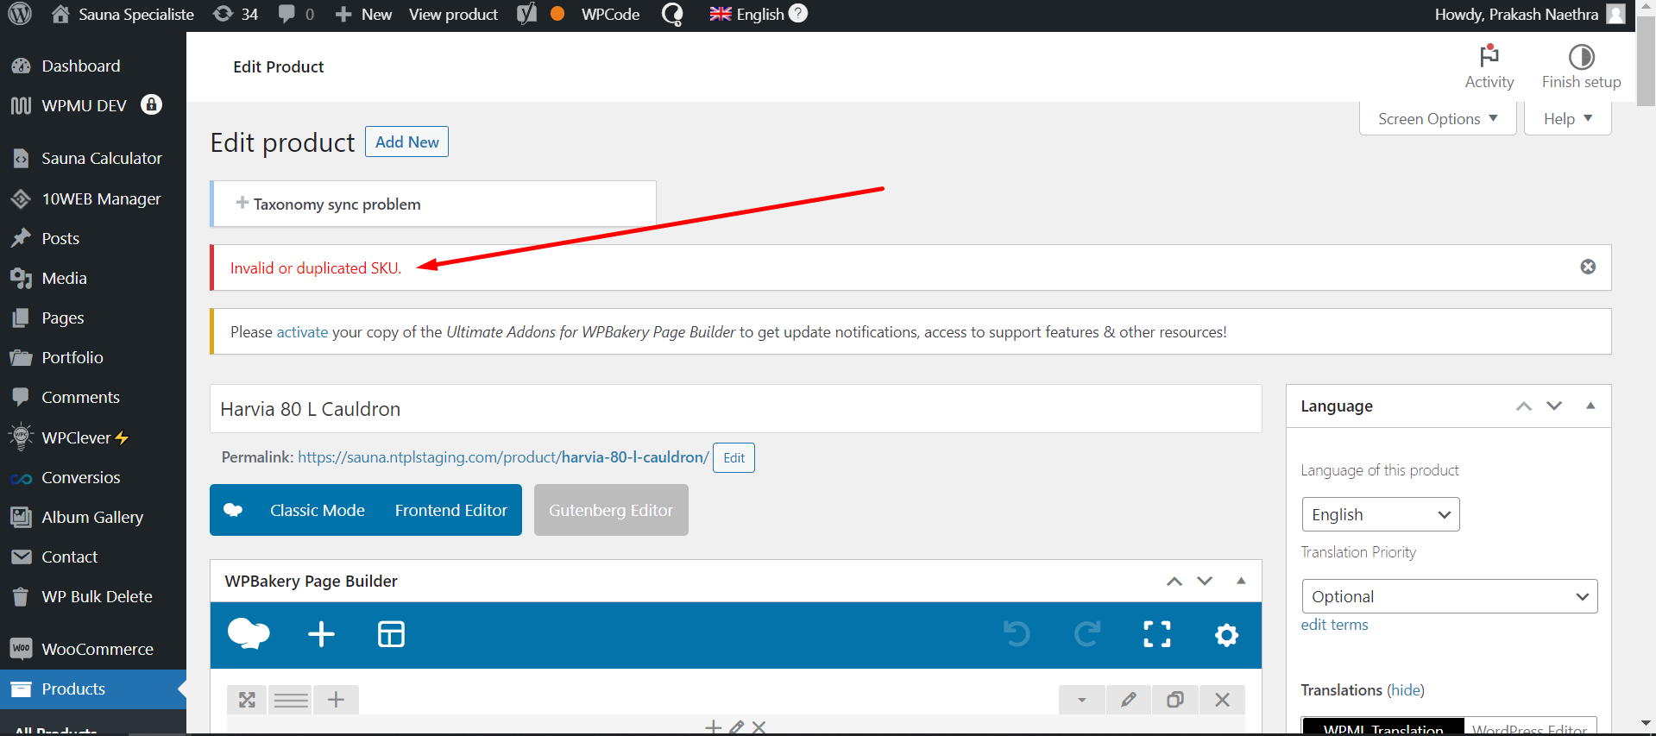
Task: Open the Finish setup panel
Action: click(x=1581, y=66)
